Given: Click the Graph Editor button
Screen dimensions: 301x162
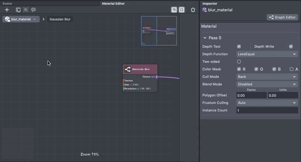Looking at the screenshot, I should tap(282, 17).
